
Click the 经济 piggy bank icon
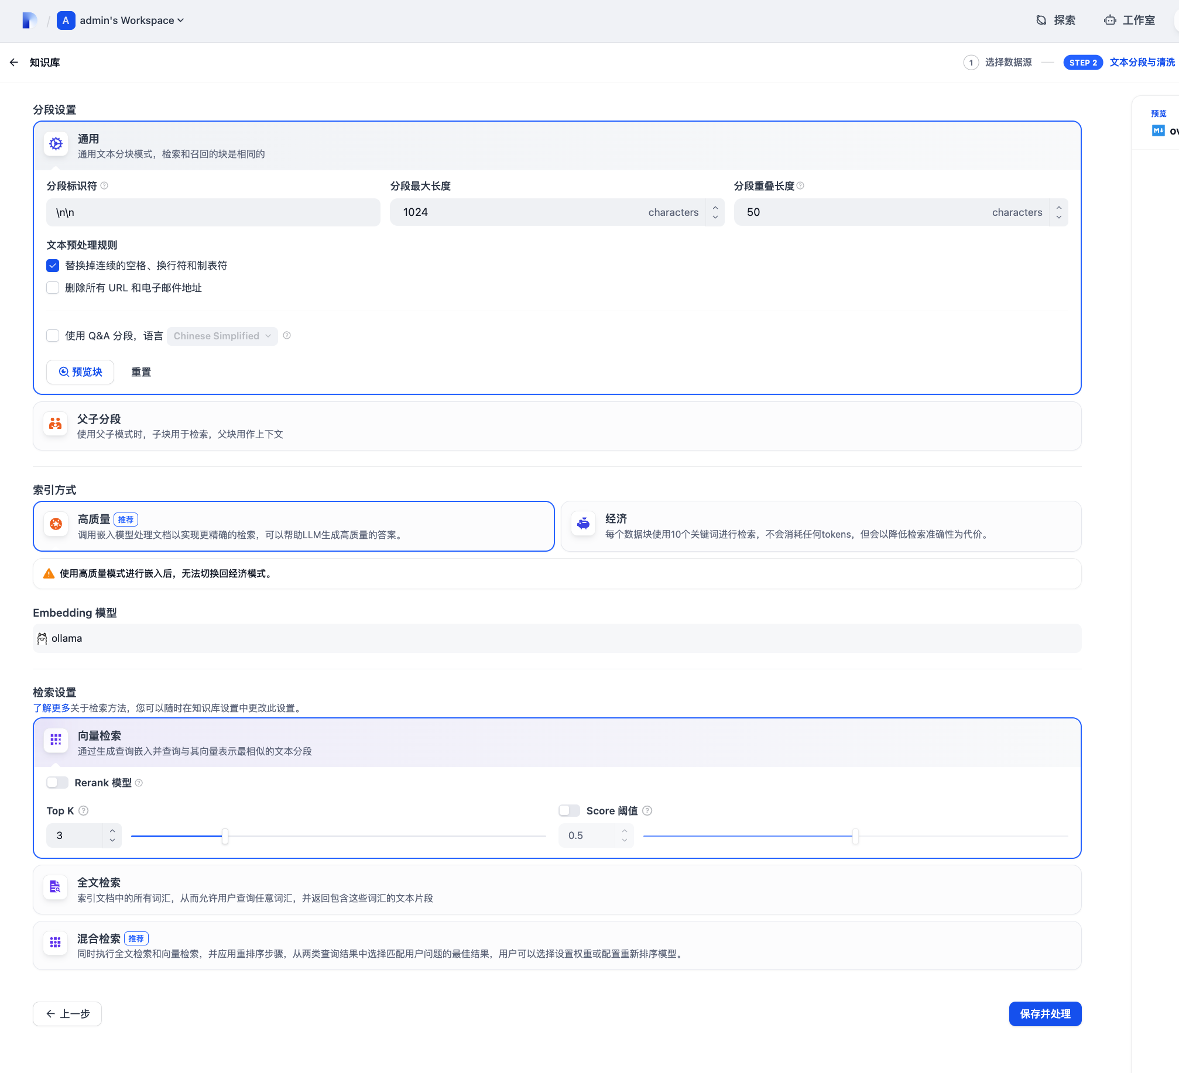(583, 524)
